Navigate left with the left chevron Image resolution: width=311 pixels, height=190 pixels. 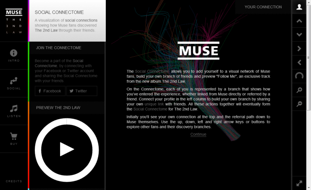coord(299,63)
